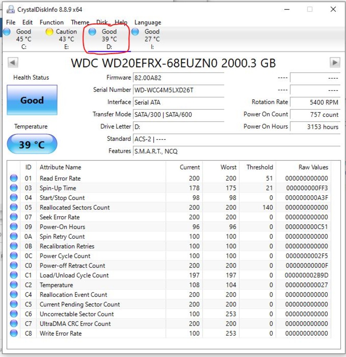Click the Read Error Rate status orb
Image resolution: width=346 pixels, height=357 pixels.
[14, 178]
